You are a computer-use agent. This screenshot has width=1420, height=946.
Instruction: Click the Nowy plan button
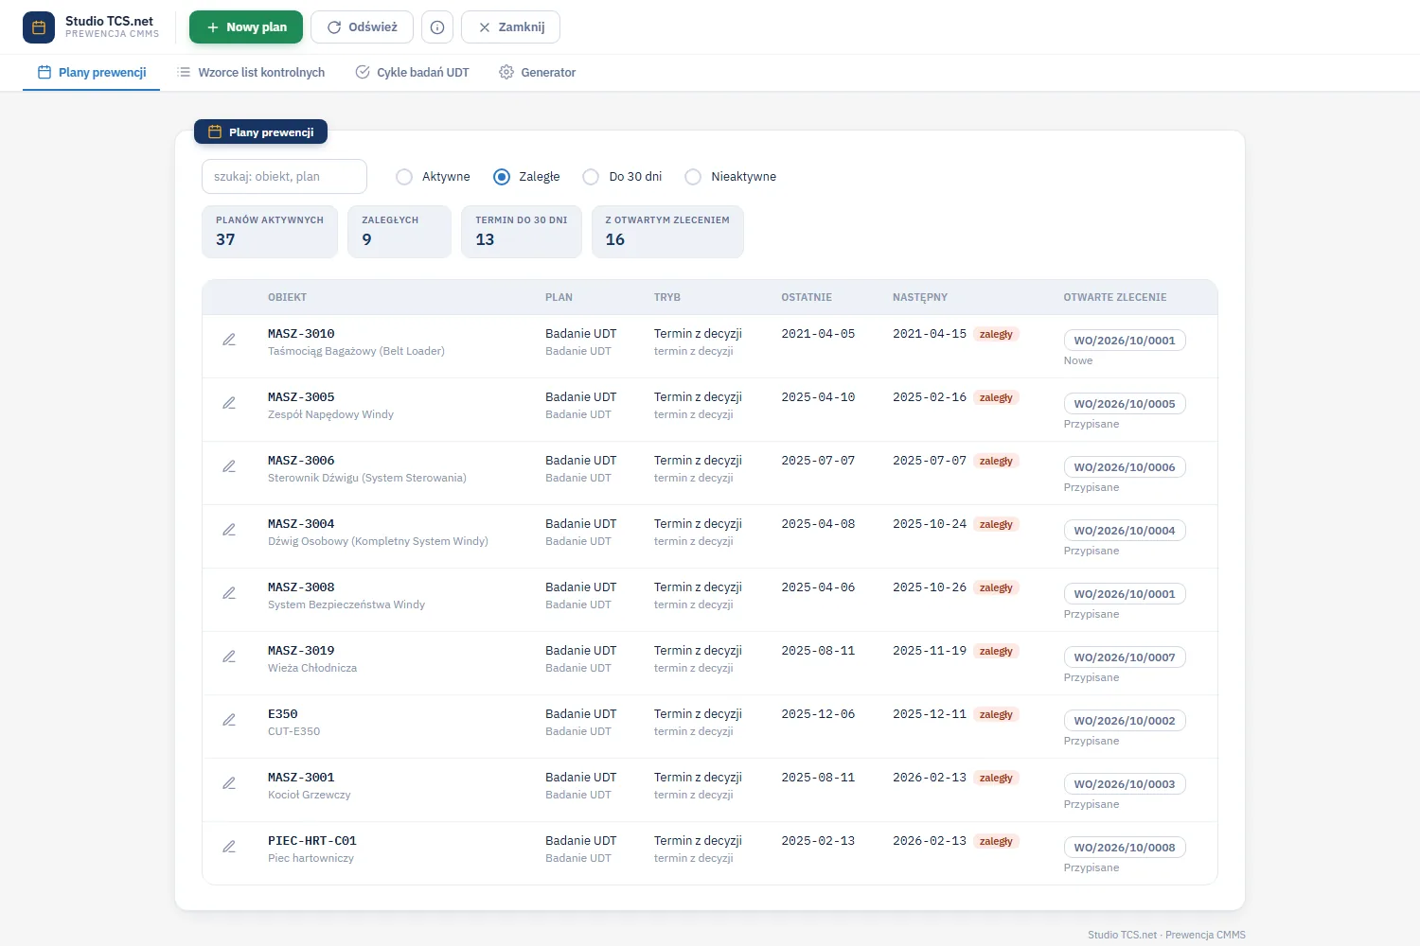[246, 27]
